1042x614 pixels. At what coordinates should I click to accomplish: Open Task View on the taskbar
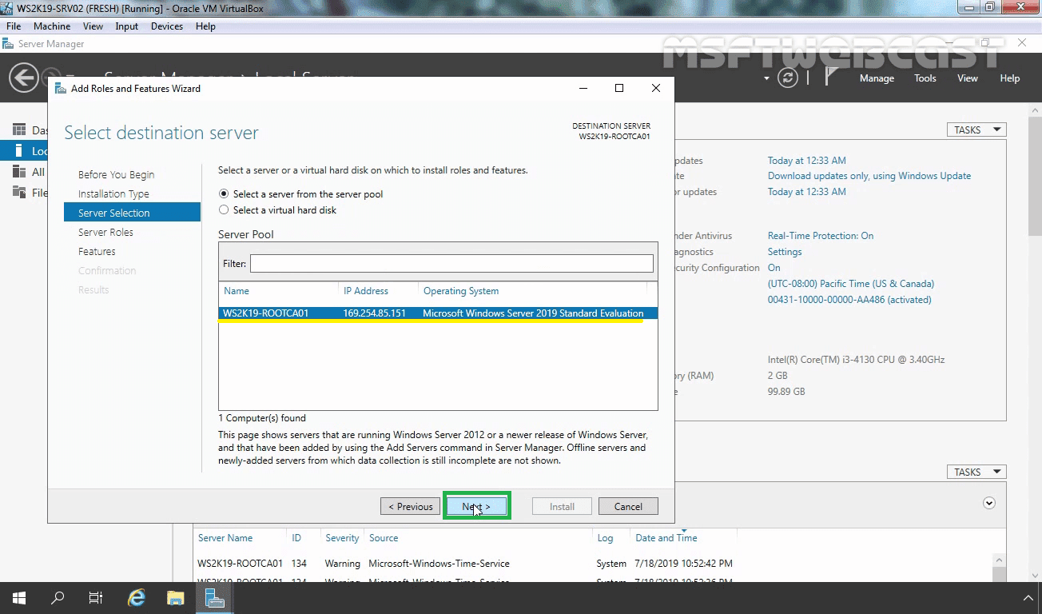[96, 598]
